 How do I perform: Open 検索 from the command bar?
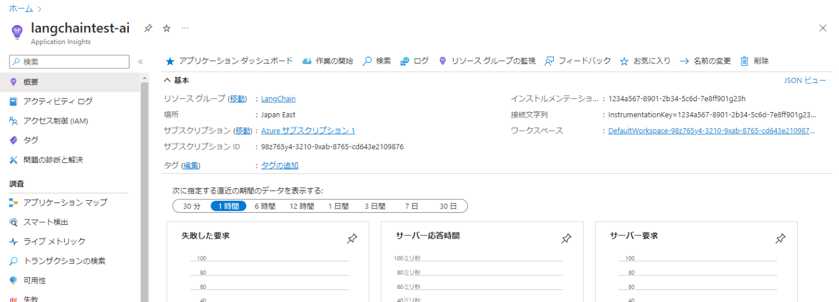(x=377, y=61)
